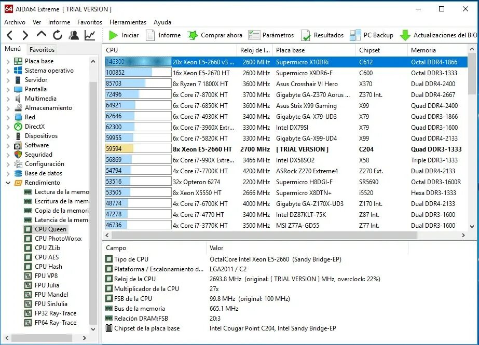Open Resultados results icon

pos(306,35)
